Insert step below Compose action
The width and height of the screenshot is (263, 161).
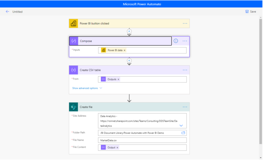pyautogui.click(x=129, y=60)
